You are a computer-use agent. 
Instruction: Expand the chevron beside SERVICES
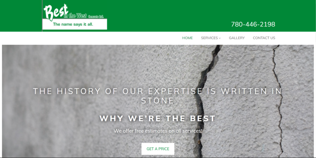tap(220, 38)
